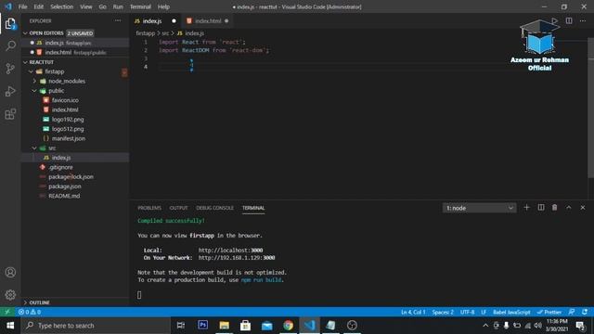Open README.md in the file tree
The height and width of the screenshot is (334, 594).
point(64,196)
